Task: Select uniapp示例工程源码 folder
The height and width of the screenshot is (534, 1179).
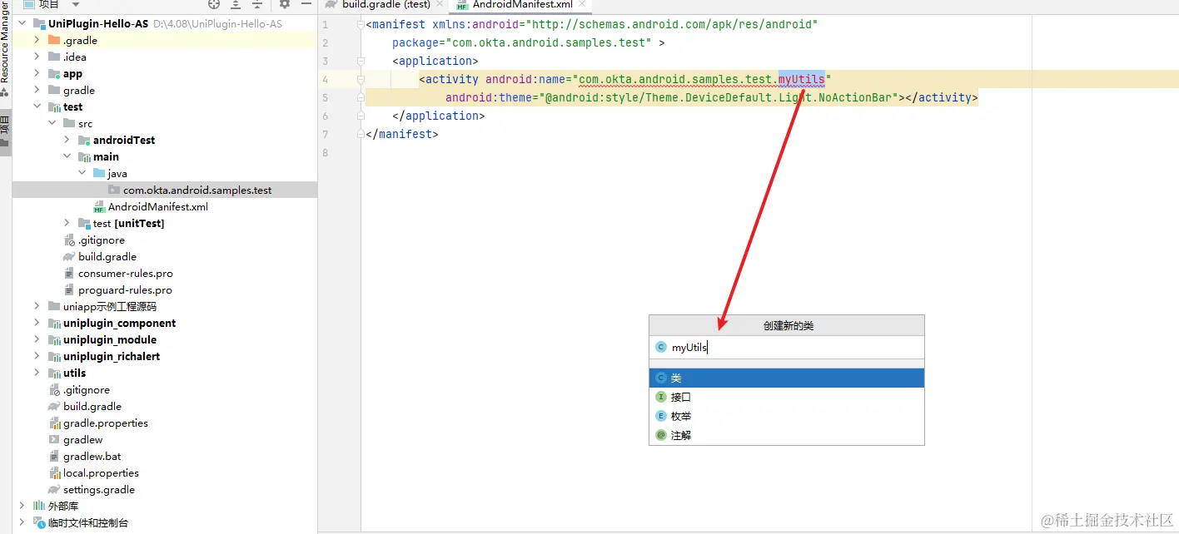Action: (110, 306)
